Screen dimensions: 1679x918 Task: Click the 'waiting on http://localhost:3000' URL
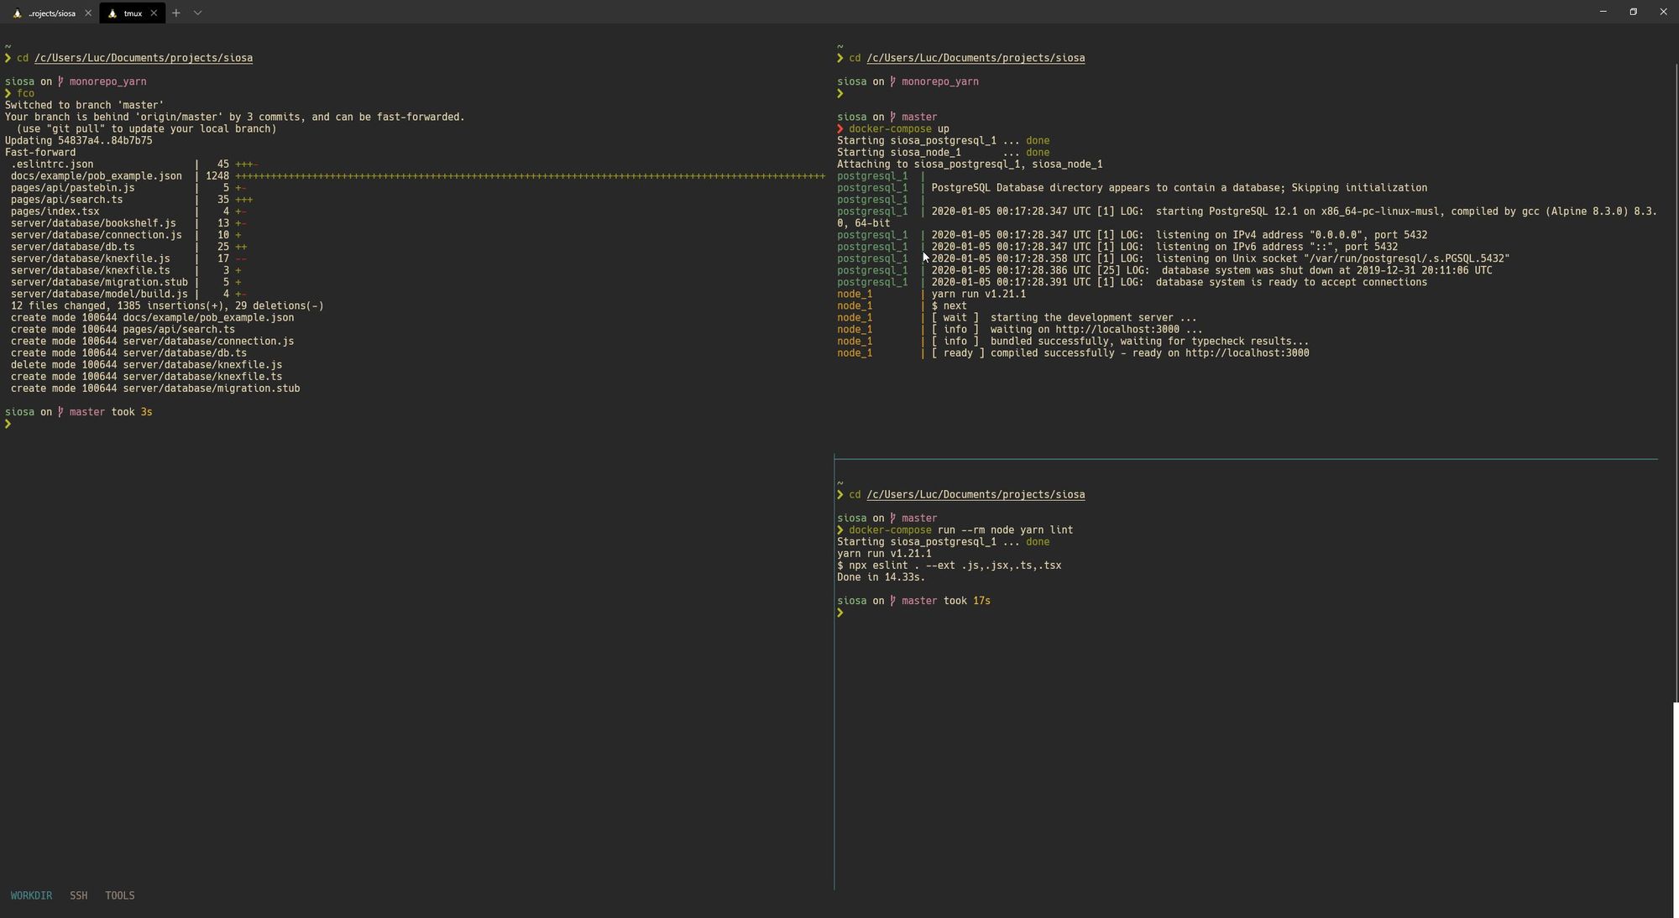(x=1117, y=330)
